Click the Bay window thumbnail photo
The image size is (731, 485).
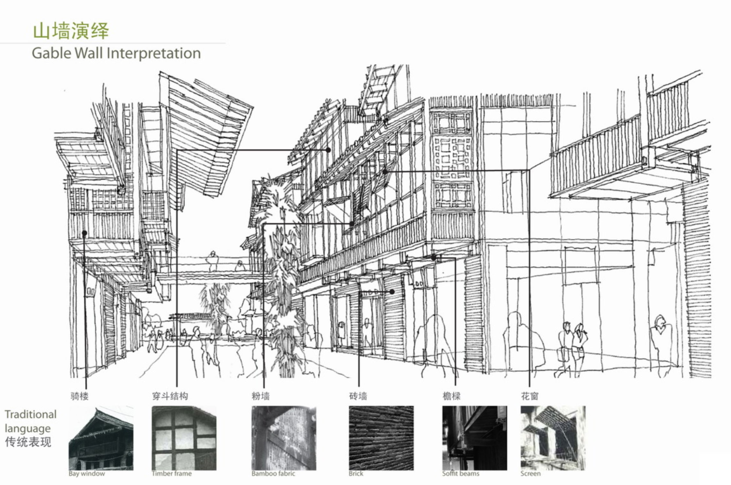101,438
